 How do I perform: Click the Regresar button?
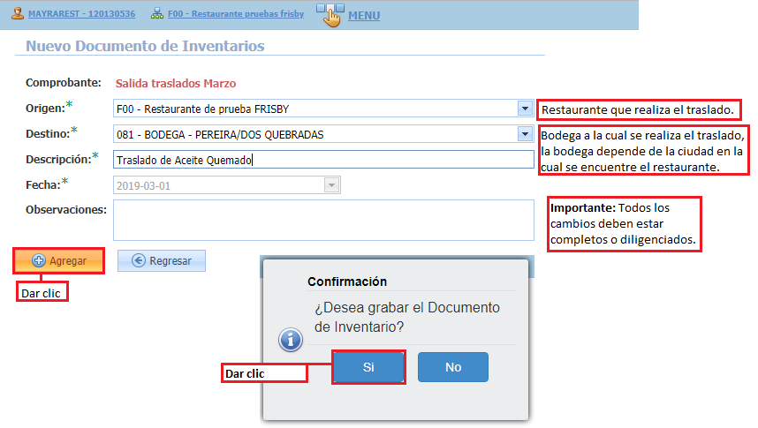[162, 261]
